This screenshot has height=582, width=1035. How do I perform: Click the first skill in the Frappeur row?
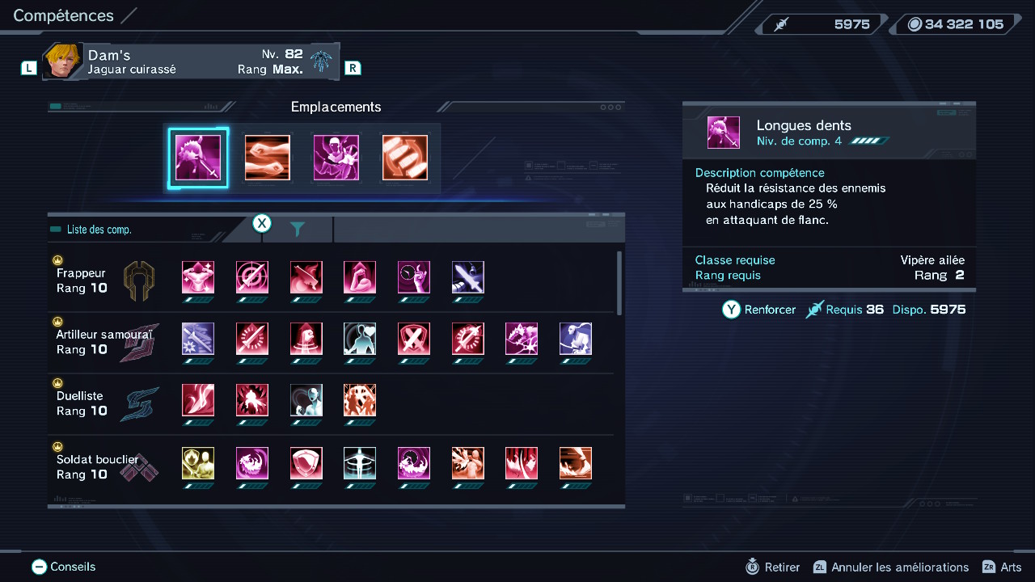(x=198, y=277)
